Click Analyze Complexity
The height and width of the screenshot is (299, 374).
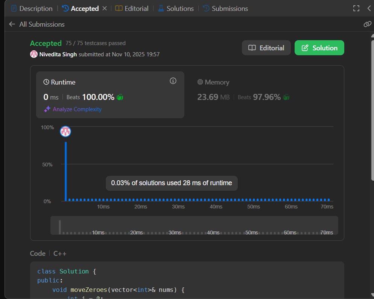pos(77,109)
